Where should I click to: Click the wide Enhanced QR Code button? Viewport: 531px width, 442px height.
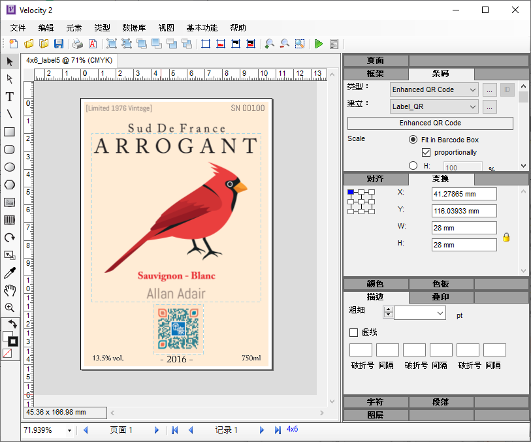pos(430,123)
